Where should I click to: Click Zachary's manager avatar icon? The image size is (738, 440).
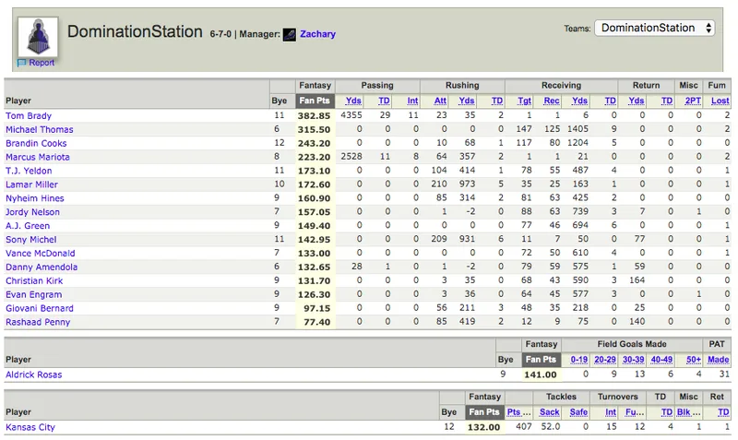[290, 34]
